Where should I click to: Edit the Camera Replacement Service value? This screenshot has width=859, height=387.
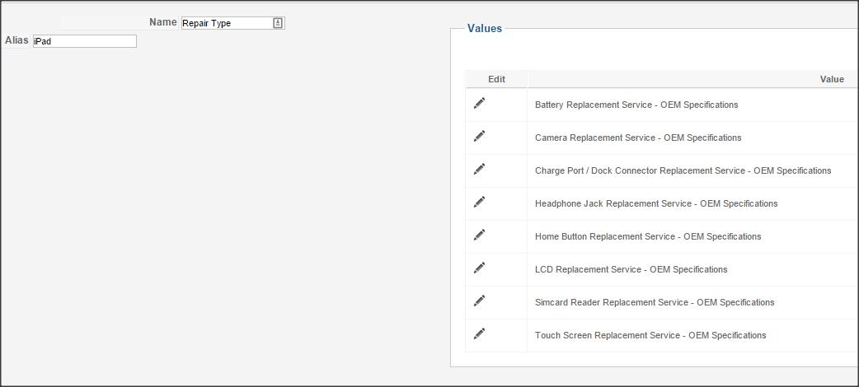tap(479, 136)
